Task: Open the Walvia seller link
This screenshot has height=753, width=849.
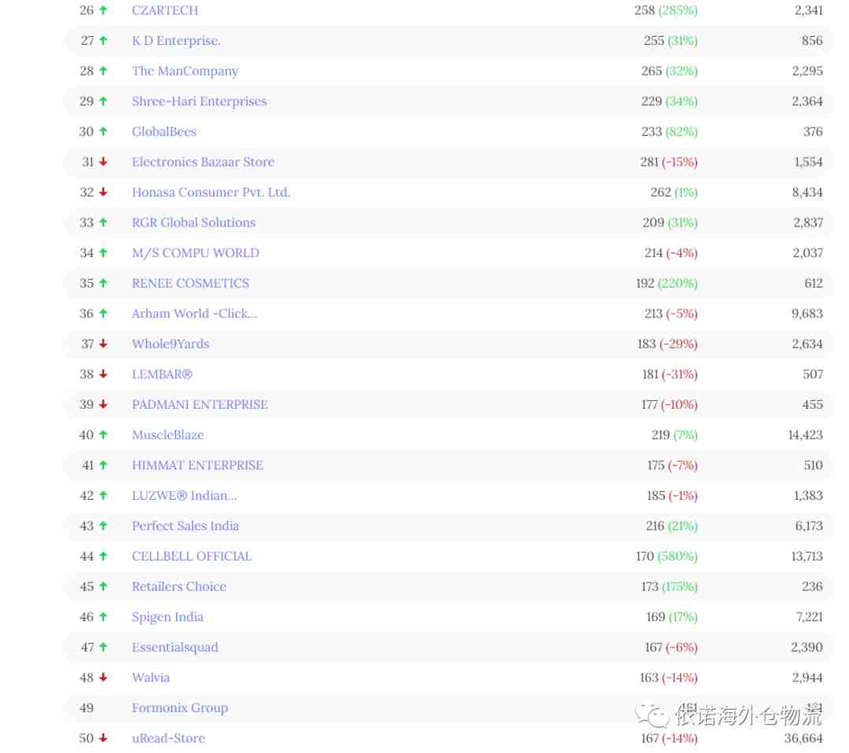Action: click(x=150, y=678)
